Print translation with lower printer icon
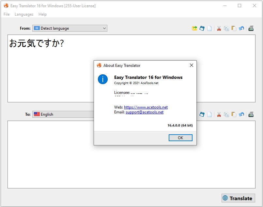The width and height of the screenshot is (263, 207). pos(251,114)
